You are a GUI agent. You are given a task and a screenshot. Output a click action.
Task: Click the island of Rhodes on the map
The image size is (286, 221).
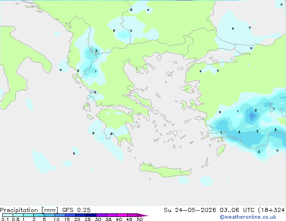[221, 150]
